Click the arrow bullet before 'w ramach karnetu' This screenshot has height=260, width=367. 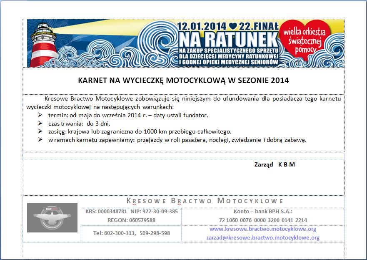click(x=40, y=140)
